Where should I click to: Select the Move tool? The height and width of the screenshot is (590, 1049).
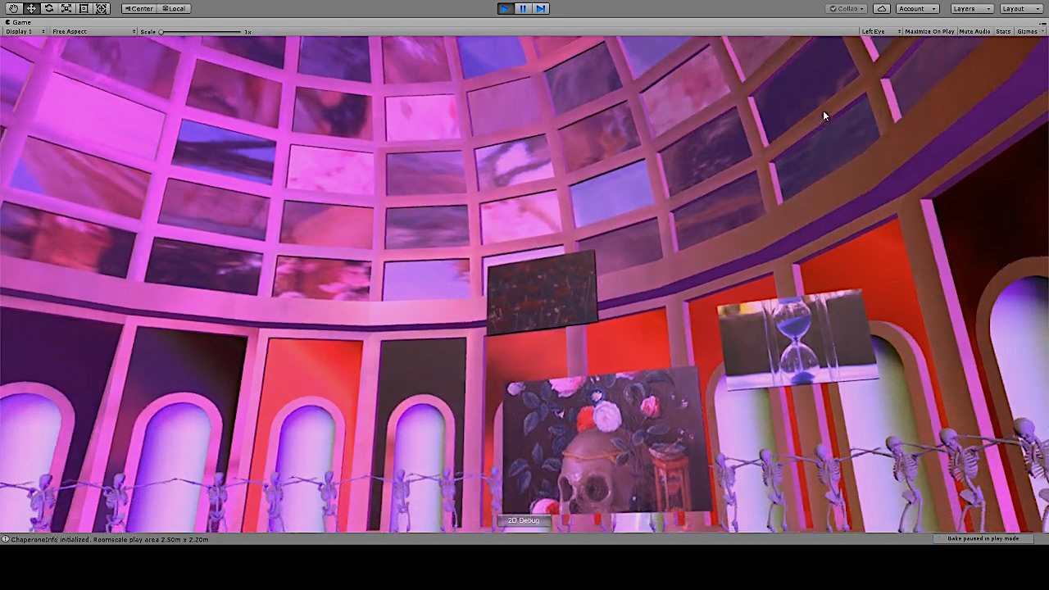pyautogui.click(x=31, y=8)
